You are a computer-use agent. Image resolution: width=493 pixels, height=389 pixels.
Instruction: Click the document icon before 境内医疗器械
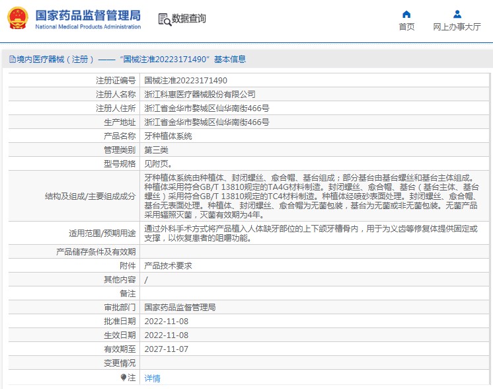coord(13,59)
